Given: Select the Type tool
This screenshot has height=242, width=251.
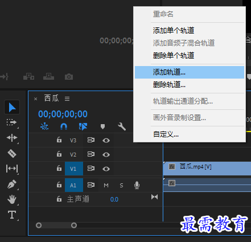Looking at the screenshot, I should [x=12, y=215].
